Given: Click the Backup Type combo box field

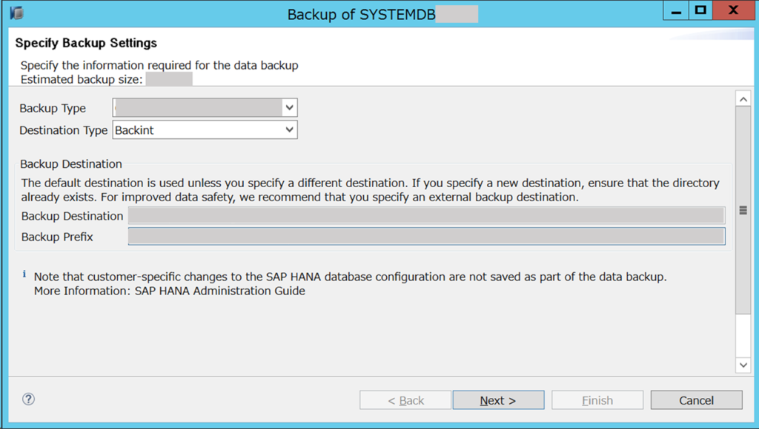Looking at the screenshot, I should 205,108.
